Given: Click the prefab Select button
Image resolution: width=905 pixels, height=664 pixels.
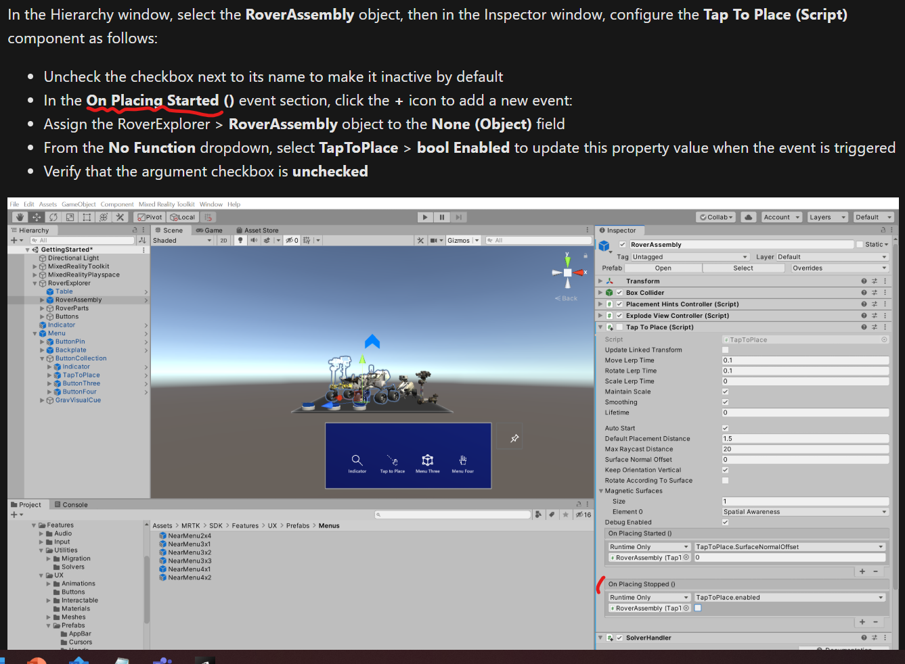Looking at the screenshot, I should (x=743, y=267).
